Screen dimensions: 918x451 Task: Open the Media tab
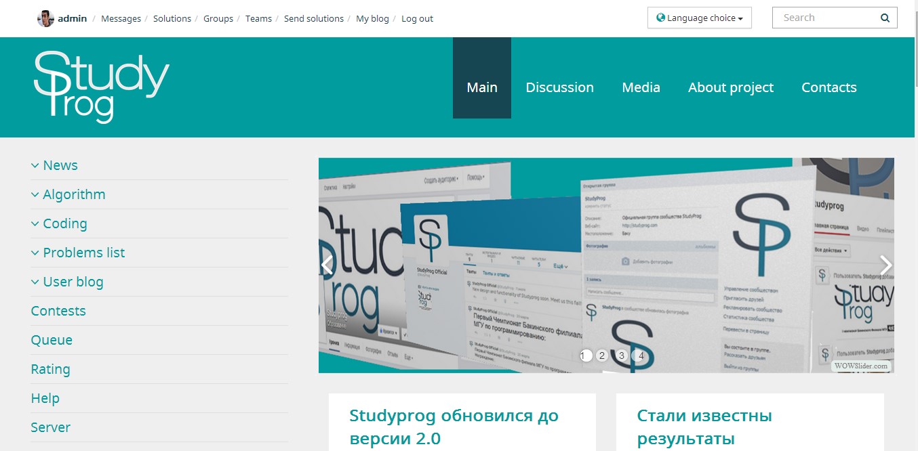point(641,87)
